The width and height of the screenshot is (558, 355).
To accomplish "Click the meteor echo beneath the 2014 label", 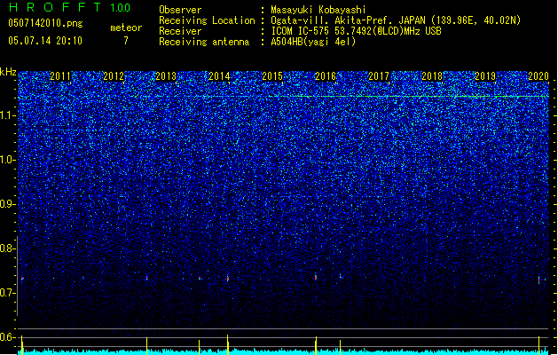I will click(228, 278).
